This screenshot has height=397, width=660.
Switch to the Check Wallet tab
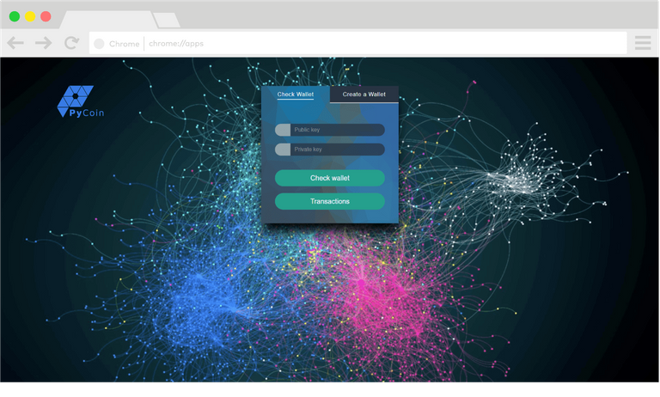coord(296,95)
